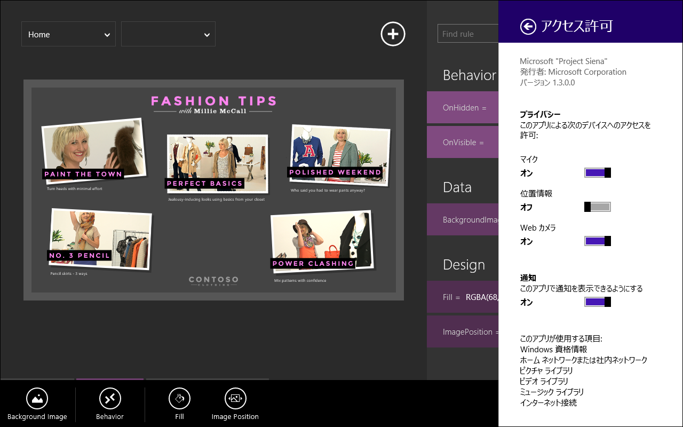
Task: Select the Behavior section header
Action: click(x=470, y=75)
